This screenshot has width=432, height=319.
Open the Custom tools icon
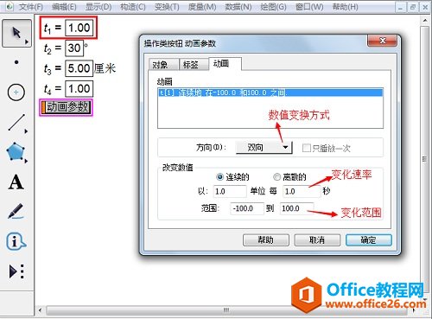click(16, 271)
